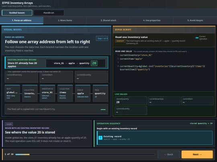Click the storedQuantity live value card
This screenshot has height=162, width=217.
point(131,101)
